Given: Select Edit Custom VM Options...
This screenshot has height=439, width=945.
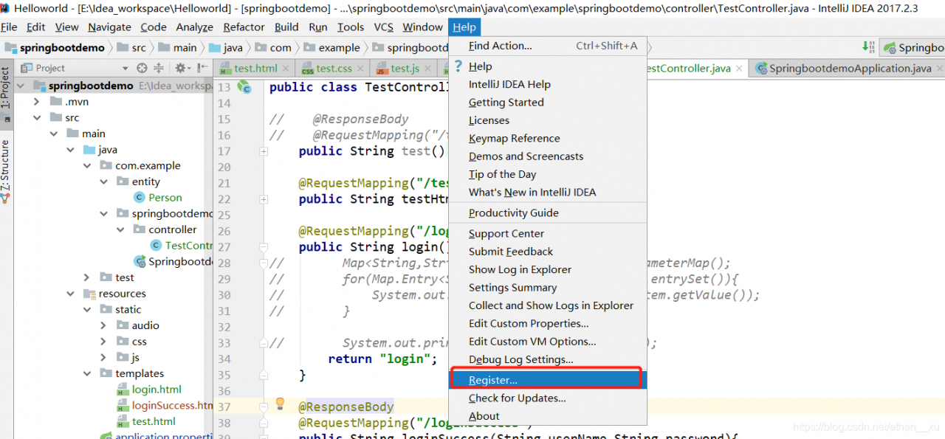Looking at the screenshot, I should (548, 342).
